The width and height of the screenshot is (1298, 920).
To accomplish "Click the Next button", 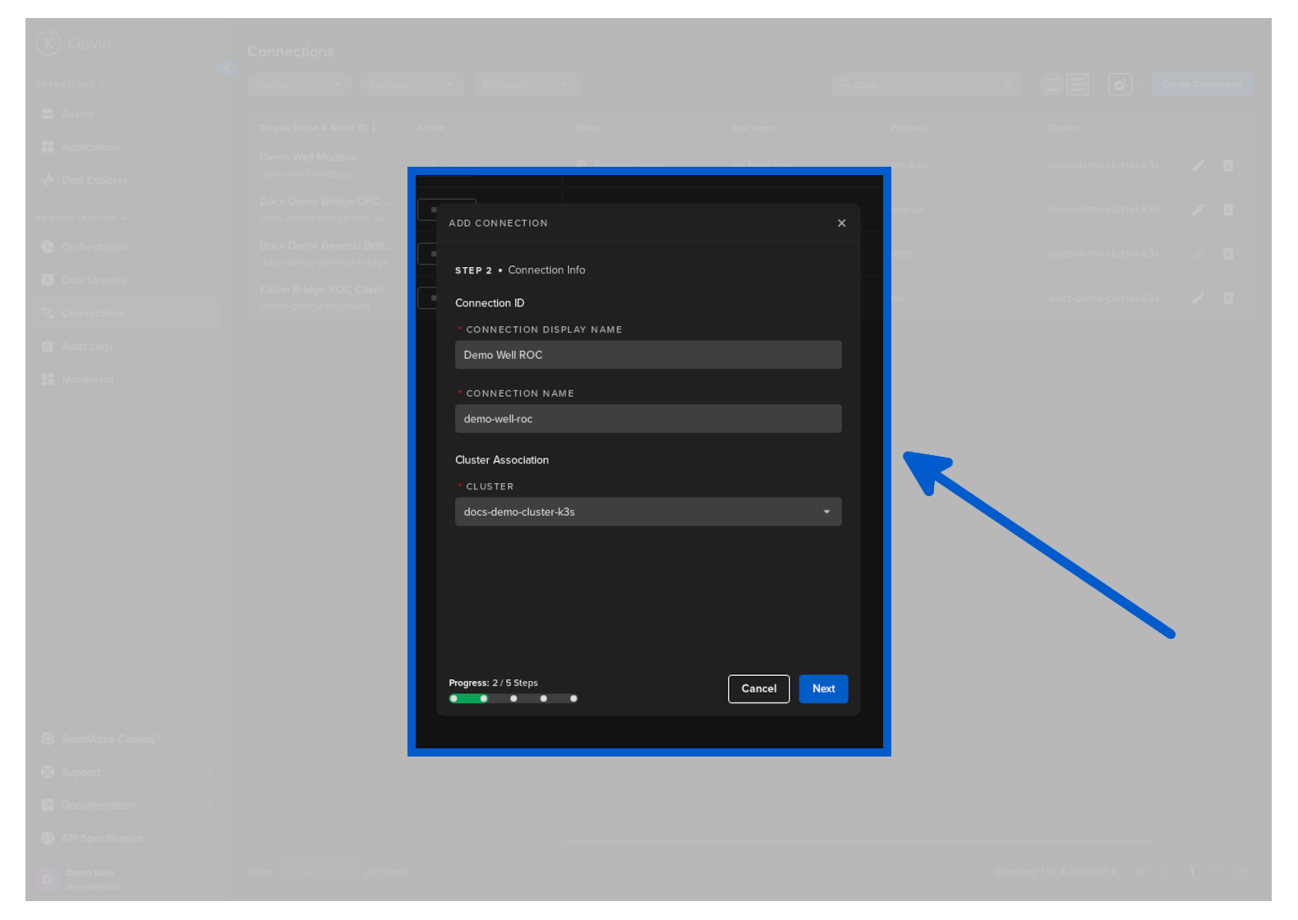I will click(x=823, y=689).
